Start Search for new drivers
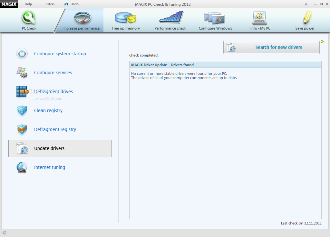 (x=271, y=48)
